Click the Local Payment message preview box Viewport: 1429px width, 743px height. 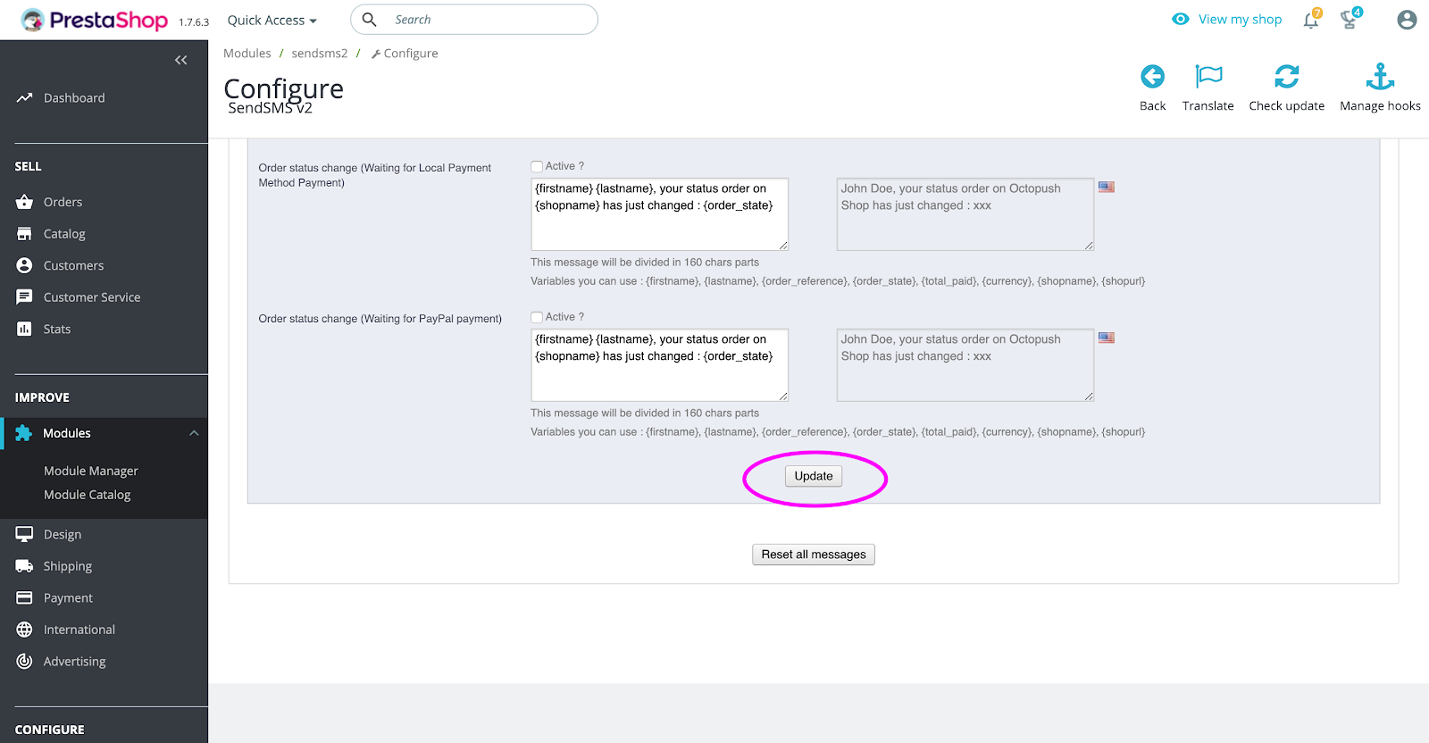tap(965, 214)
